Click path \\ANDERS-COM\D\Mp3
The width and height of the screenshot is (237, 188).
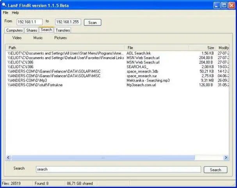(x=27, y=80)
